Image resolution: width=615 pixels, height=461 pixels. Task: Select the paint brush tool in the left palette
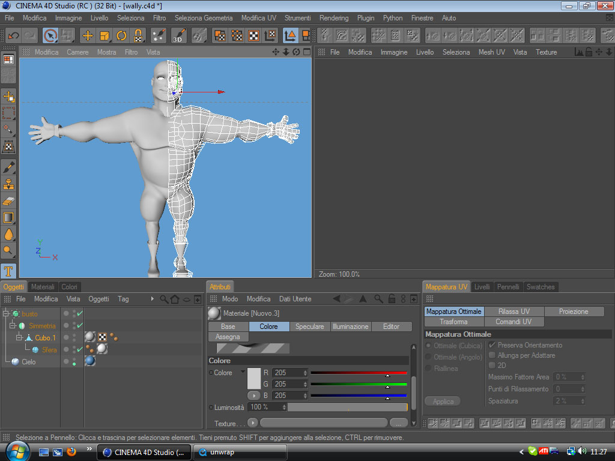pyautogui.click(x=8, y=167)
